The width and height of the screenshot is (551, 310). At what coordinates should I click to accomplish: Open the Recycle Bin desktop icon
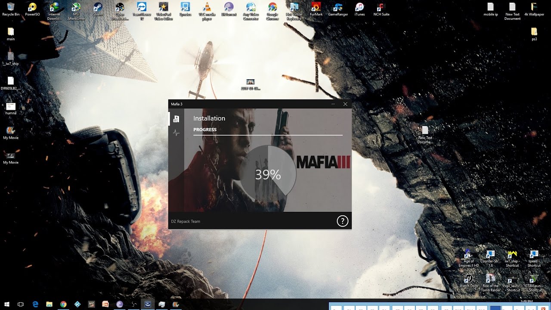point(11,9)
